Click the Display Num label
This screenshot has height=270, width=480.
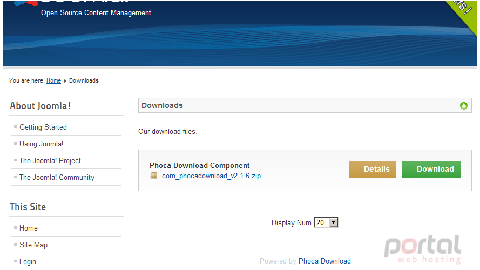pos(291,223)
